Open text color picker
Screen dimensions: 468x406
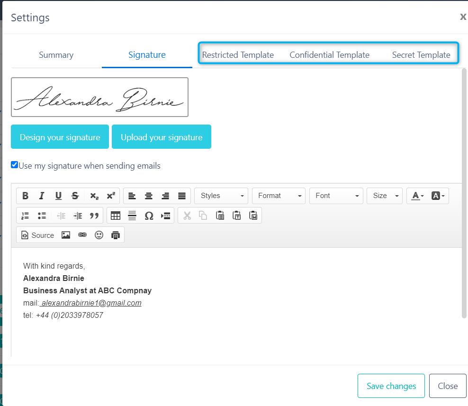point(417,196)
